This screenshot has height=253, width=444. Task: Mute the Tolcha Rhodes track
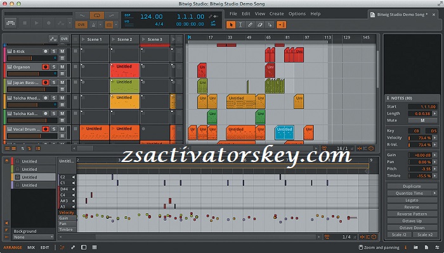pos(62,98)
